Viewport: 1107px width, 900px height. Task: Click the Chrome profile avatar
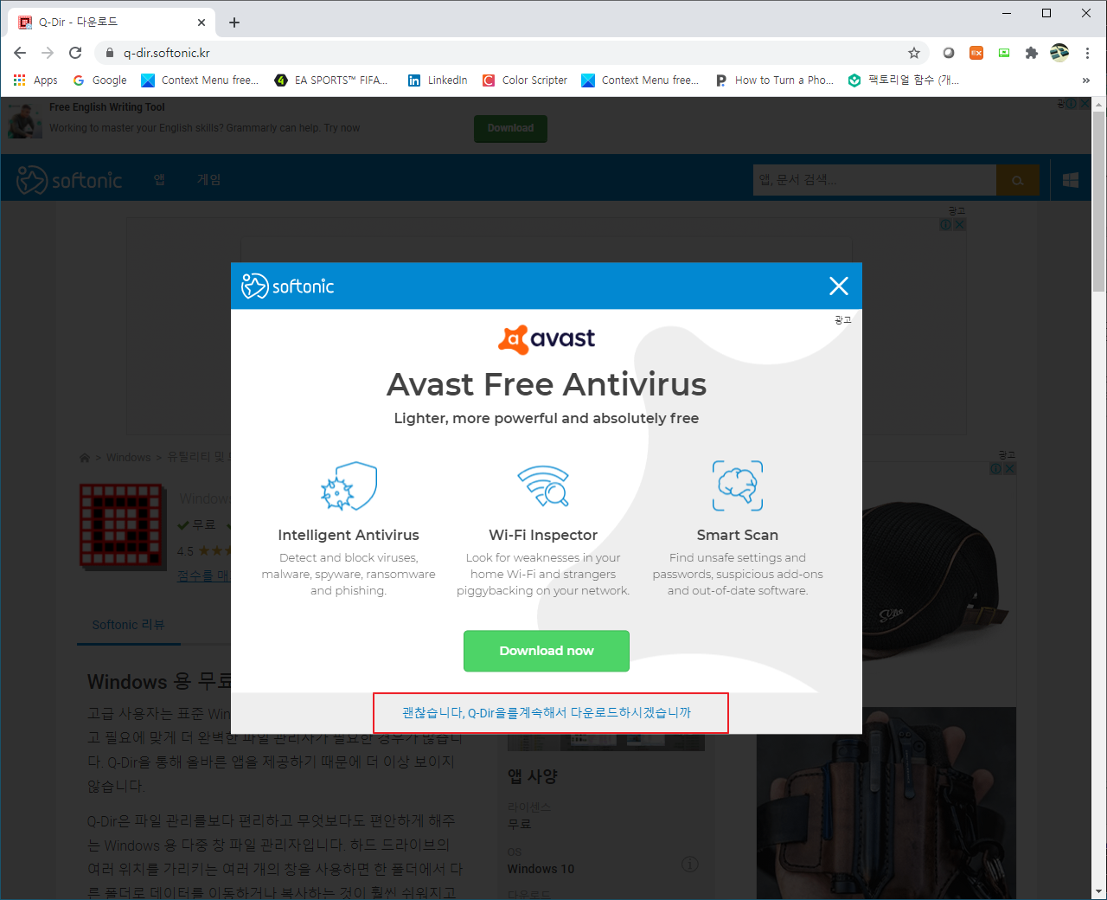[x=1059, y=53]
